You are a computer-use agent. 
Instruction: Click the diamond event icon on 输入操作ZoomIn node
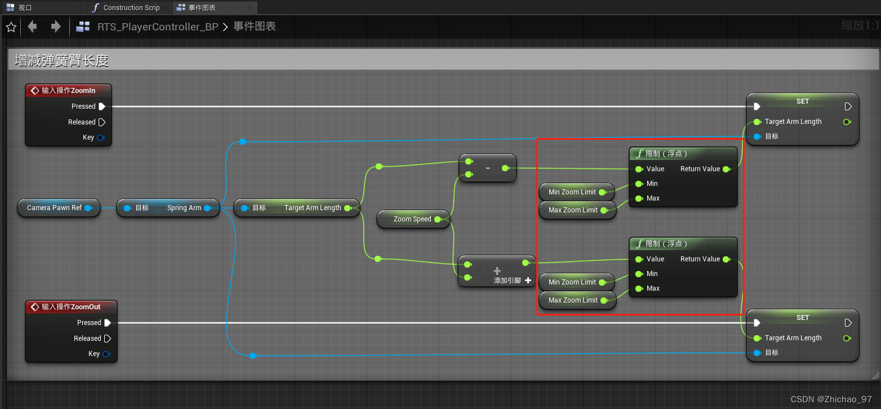tap(34, 90)
